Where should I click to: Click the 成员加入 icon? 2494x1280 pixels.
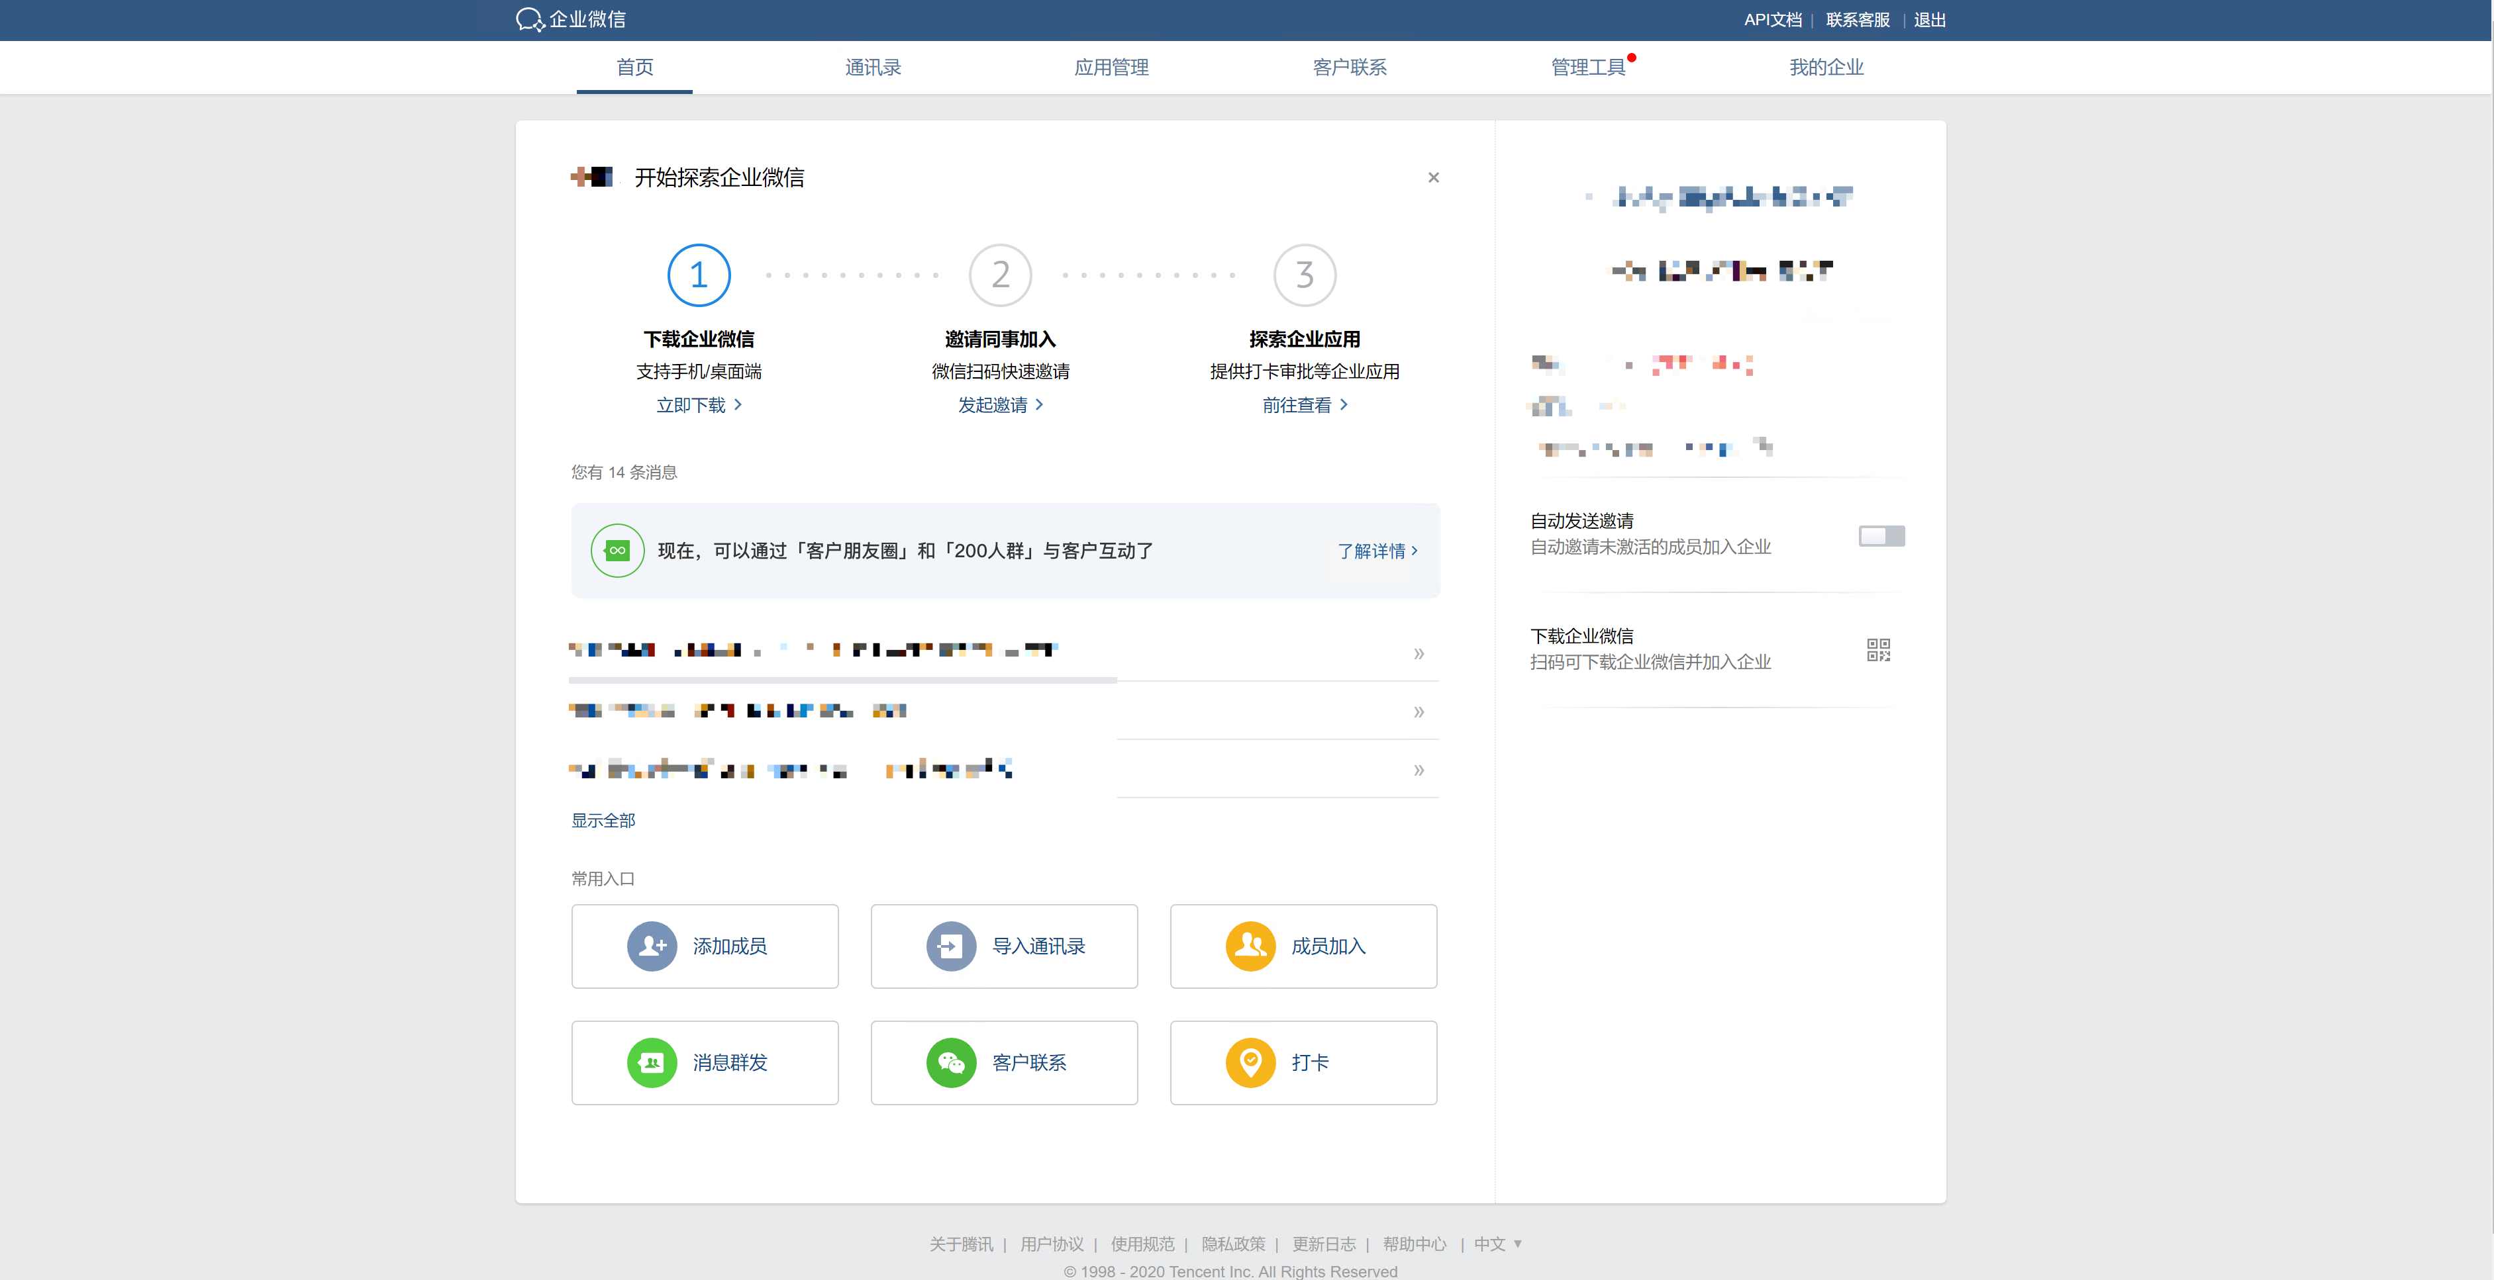[x=1251, y=946]
